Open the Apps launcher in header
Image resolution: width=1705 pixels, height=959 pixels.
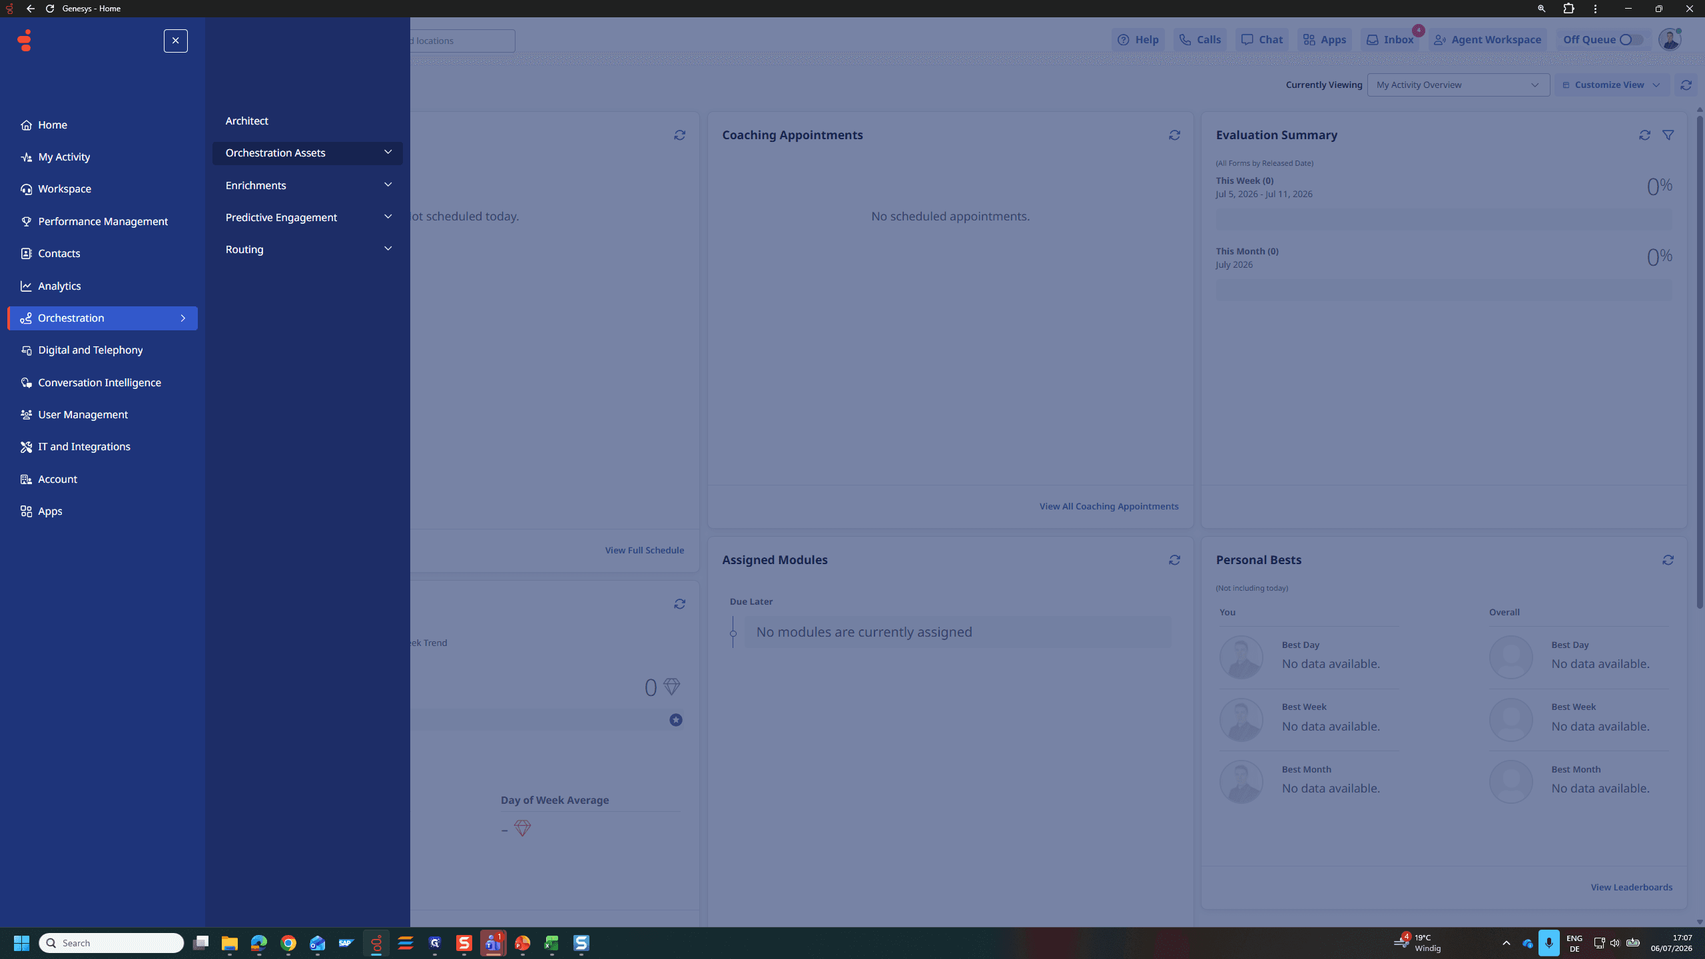point(1324,40)
